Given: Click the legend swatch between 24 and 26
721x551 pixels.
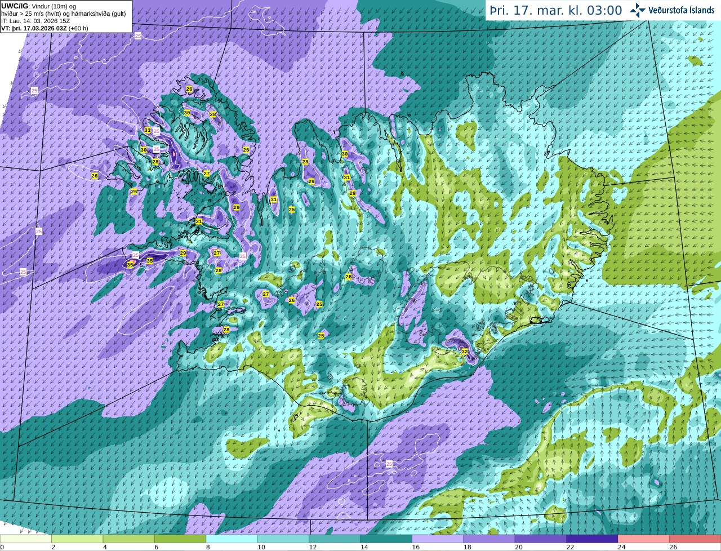Looking at the screenshot, I should (x=644, y=539).
